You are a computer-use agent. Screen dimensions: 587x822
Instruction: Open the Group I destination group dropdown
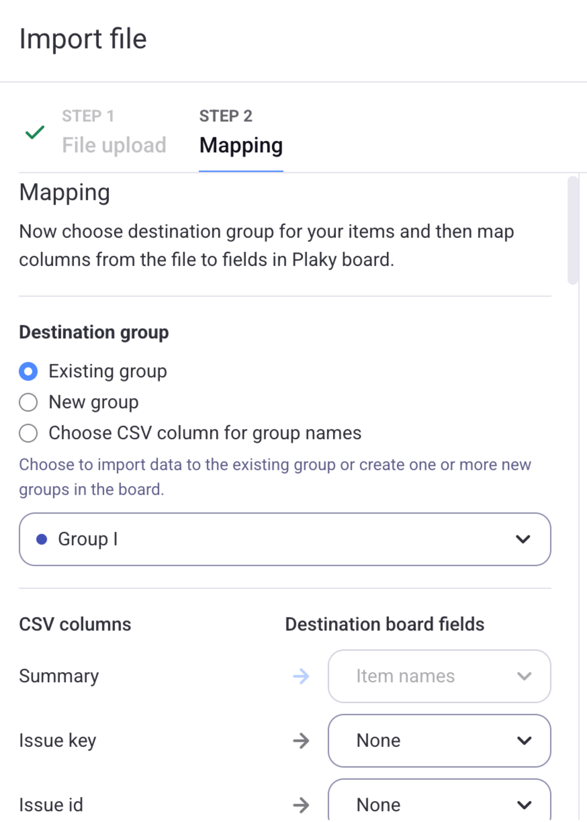click(285, 539)
